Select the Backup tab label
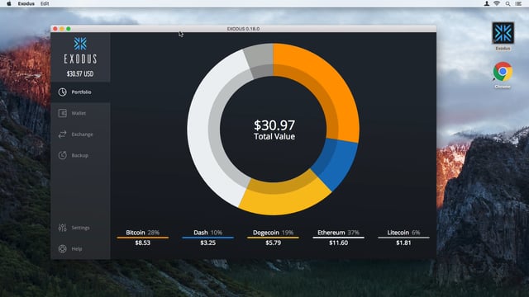Viewport: 529px width, 297px height. (79, 155)
